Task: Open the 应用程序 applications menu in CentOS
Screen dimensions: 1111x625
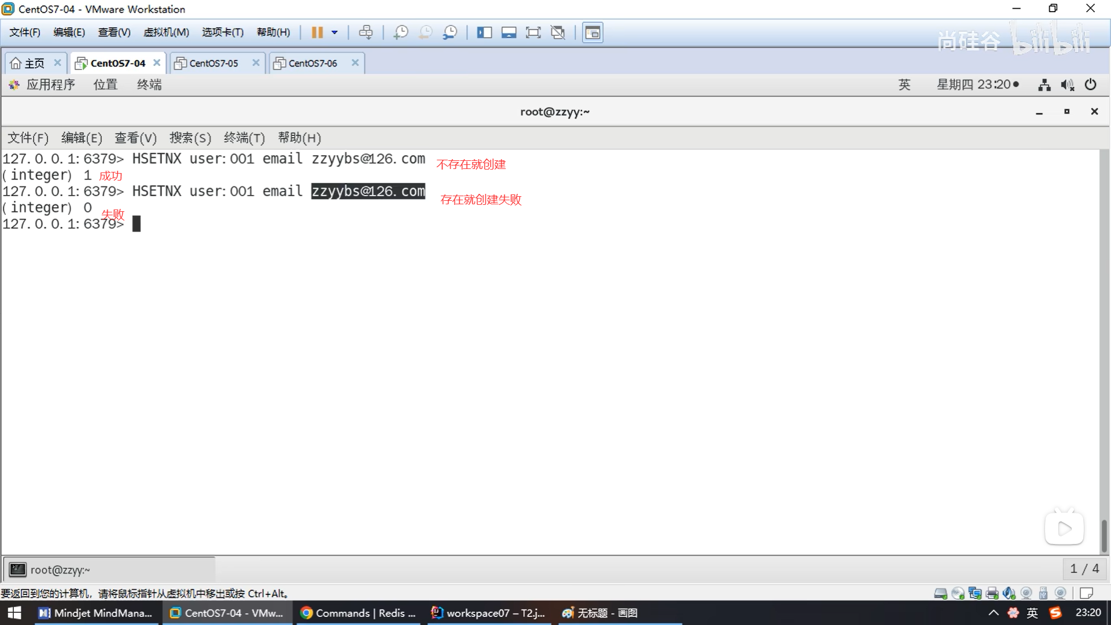Action: tap(50, 84)
